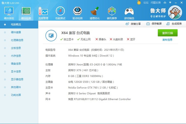Click 鲁大师 5.20.1295 version title
This screenshot has width=186, height=124.
(x=10, y=3)
